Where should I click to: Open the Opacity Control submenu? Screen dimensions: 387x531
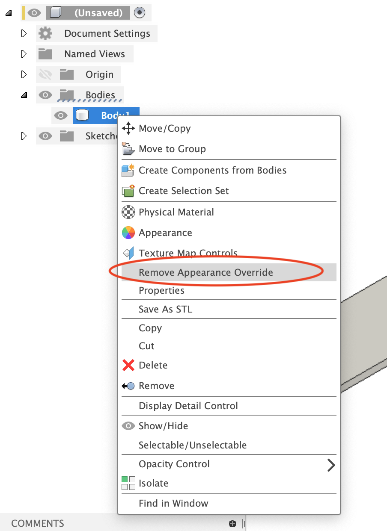(174, 464)
